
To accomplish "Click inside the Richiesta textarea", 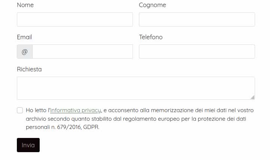I will [x=136, y=88].
